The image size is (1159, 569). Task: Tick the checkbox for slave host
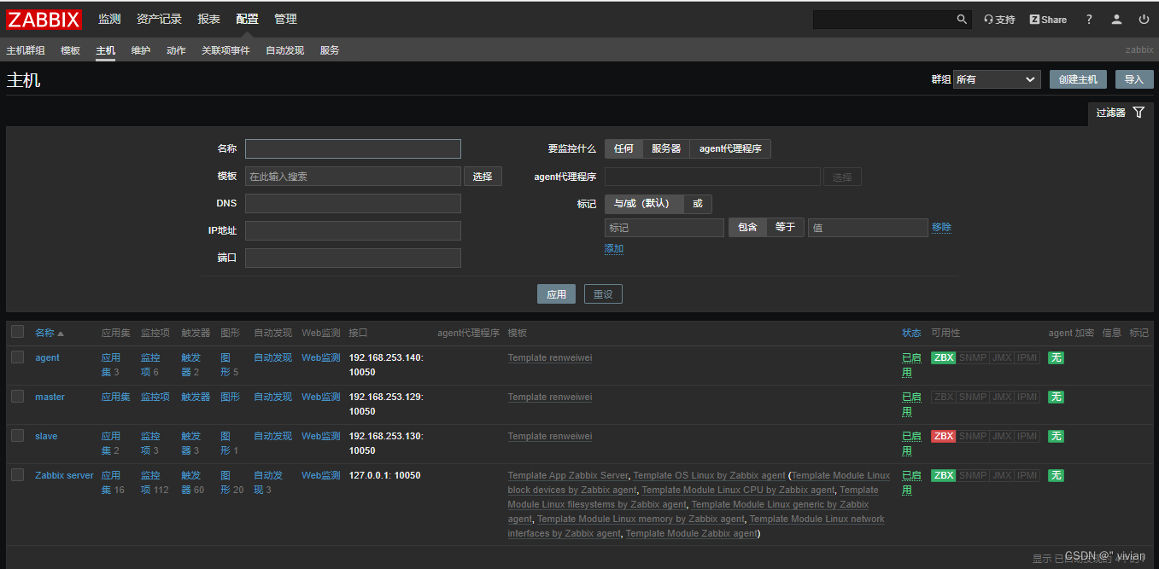click(x=18, y=436)
